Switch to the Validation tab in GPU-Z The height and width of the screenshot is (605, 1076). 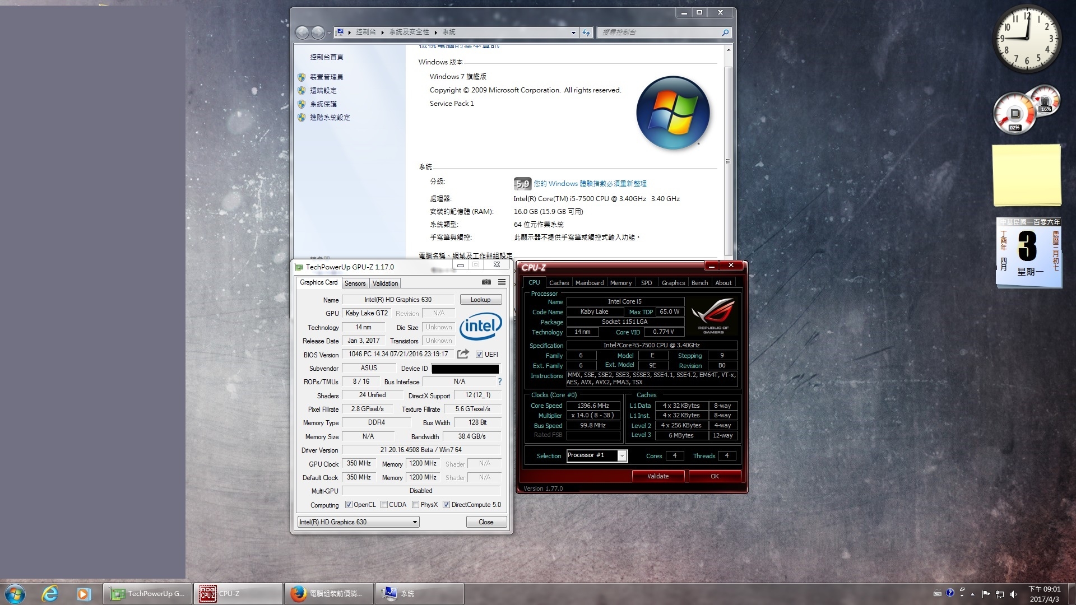385,283
